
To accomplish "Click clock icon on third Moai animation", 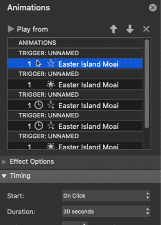I will [39, 105].
